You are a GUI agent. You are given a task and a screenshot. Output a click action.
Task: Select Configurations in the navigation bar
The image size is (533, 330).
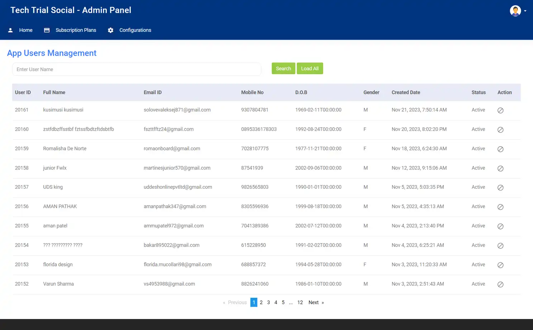(135, 30)
